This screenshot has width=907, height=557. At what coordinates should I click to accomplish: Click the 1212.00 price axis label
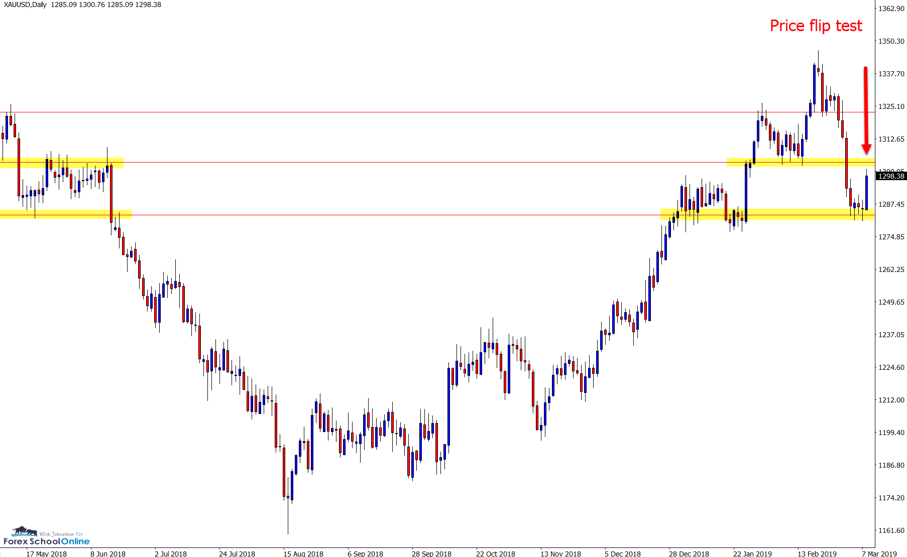click(x=891, y=400)
